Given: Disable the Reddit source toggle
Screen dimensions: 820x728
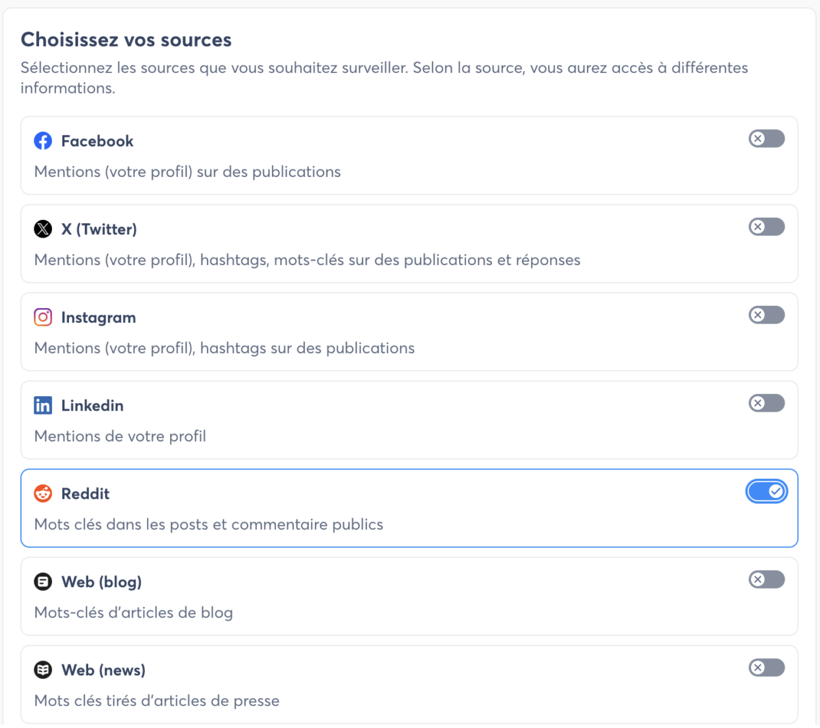Looking at the screenshot, I should (x=766, y=492).
